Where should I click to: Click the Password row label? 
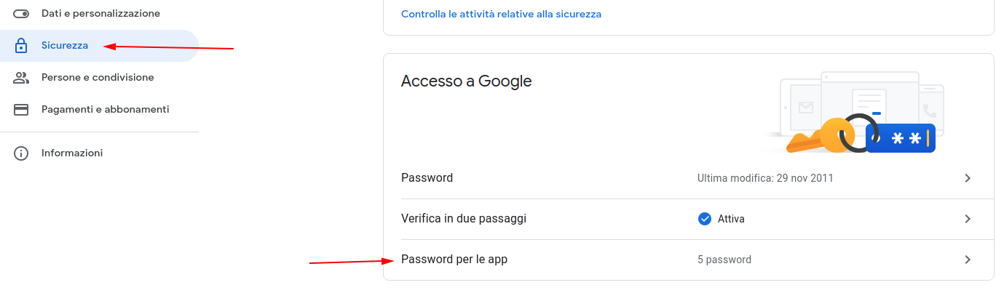427,178
